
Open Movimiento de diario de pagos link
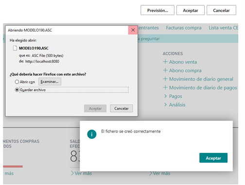(203, 88)
